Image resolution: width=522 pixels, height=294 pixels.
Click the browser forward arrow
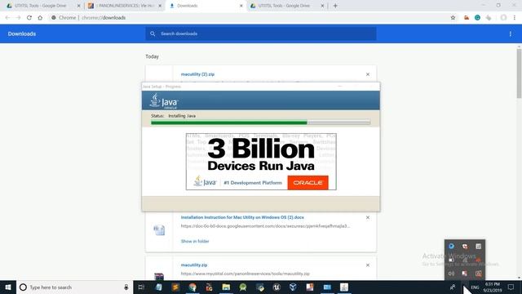click(18, 18)
